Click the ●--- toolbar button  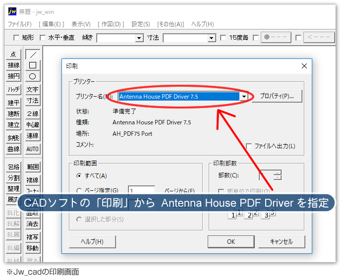(x=276, y=37)
